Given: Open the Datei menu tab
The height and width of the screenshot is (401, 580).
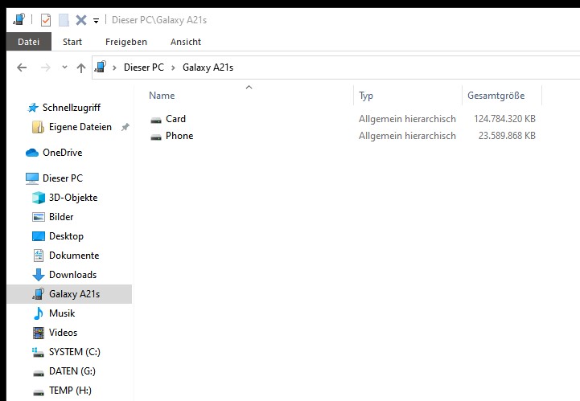Looking at the screenshot, I should (x=28, y=42).
